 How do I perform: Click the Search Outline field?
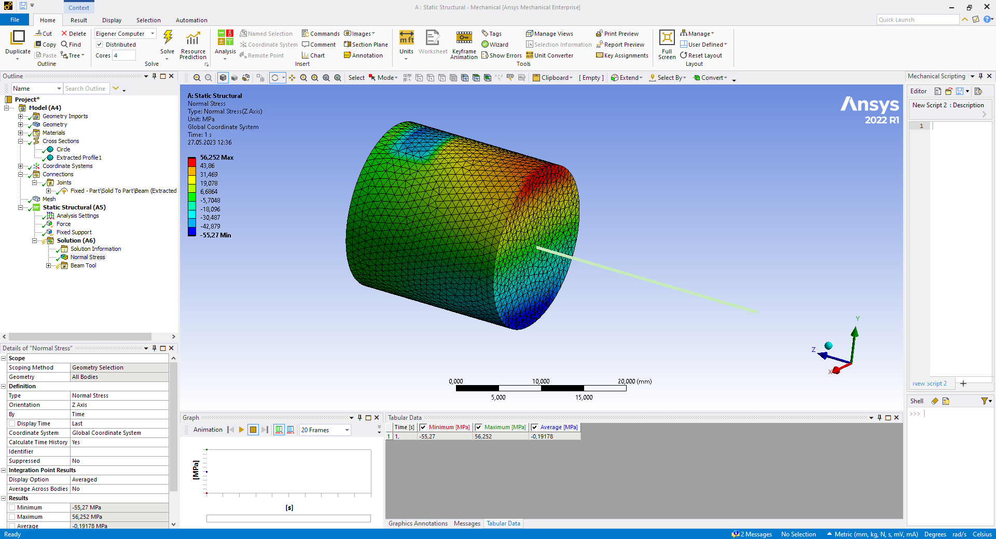click(x=86, y=89)
